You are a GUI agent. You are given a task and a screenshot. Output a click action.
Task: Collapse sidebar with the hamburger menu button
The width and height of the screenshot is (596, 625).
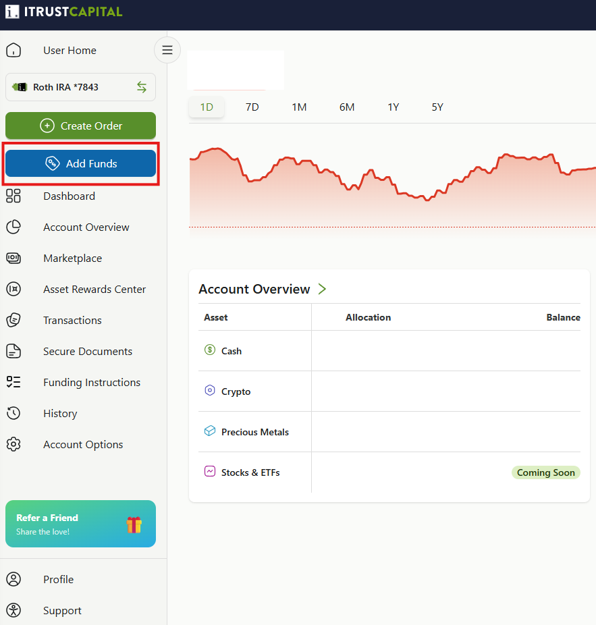pyautogui.click(x=167, y=50)
